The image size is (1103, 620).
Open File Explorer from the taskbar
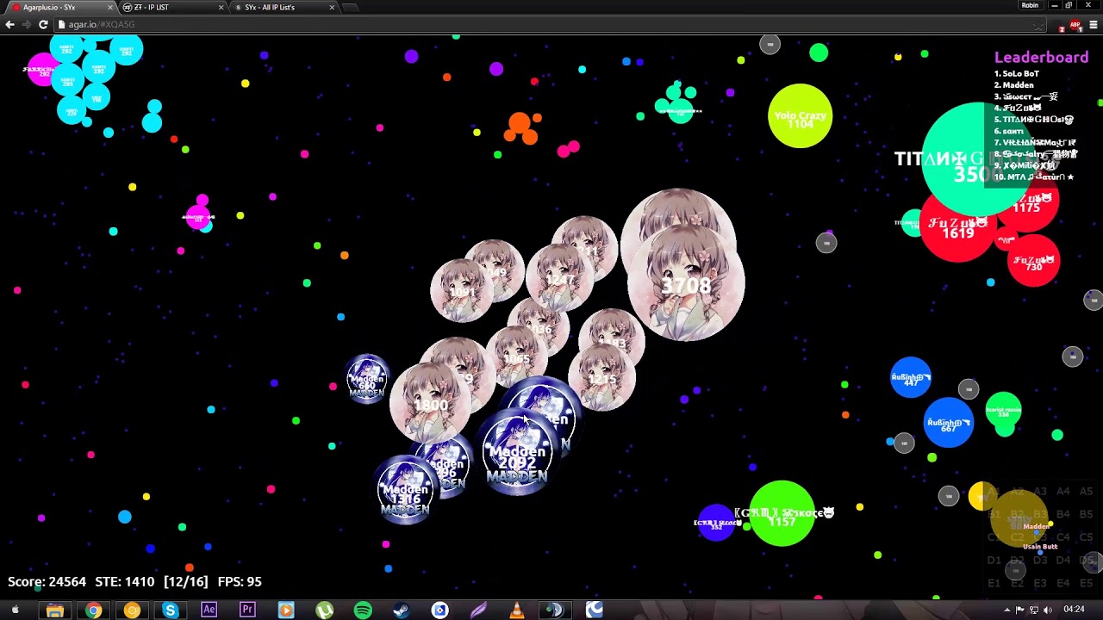pyautogui.click(x=54, y=610)
